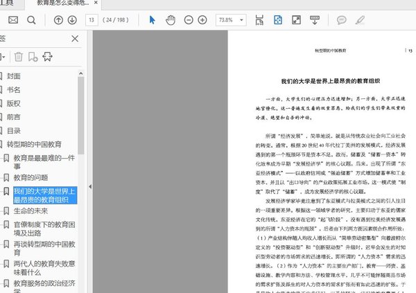Click the highlighter pen tool
This screenshot has width=416, height=293.
click(360, 20)
